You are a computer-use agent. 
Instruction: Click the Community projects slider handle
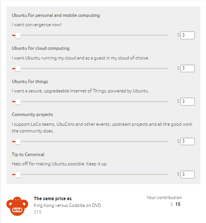click(x=18, y=142)
